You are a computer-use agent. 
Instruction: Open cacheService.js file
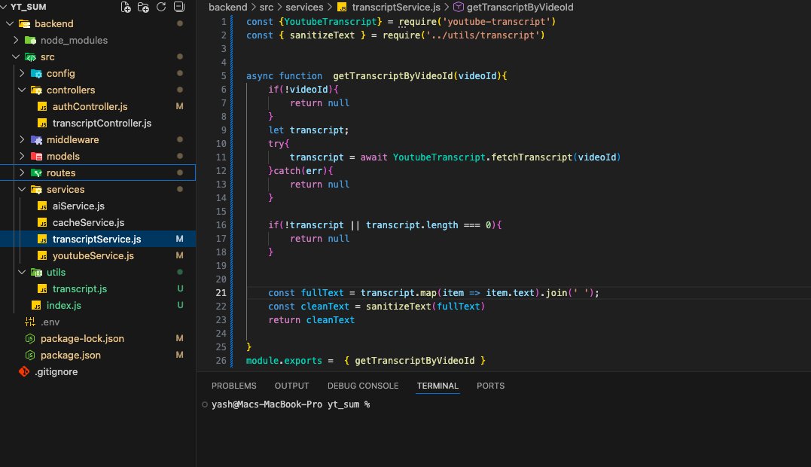(88, 222)
